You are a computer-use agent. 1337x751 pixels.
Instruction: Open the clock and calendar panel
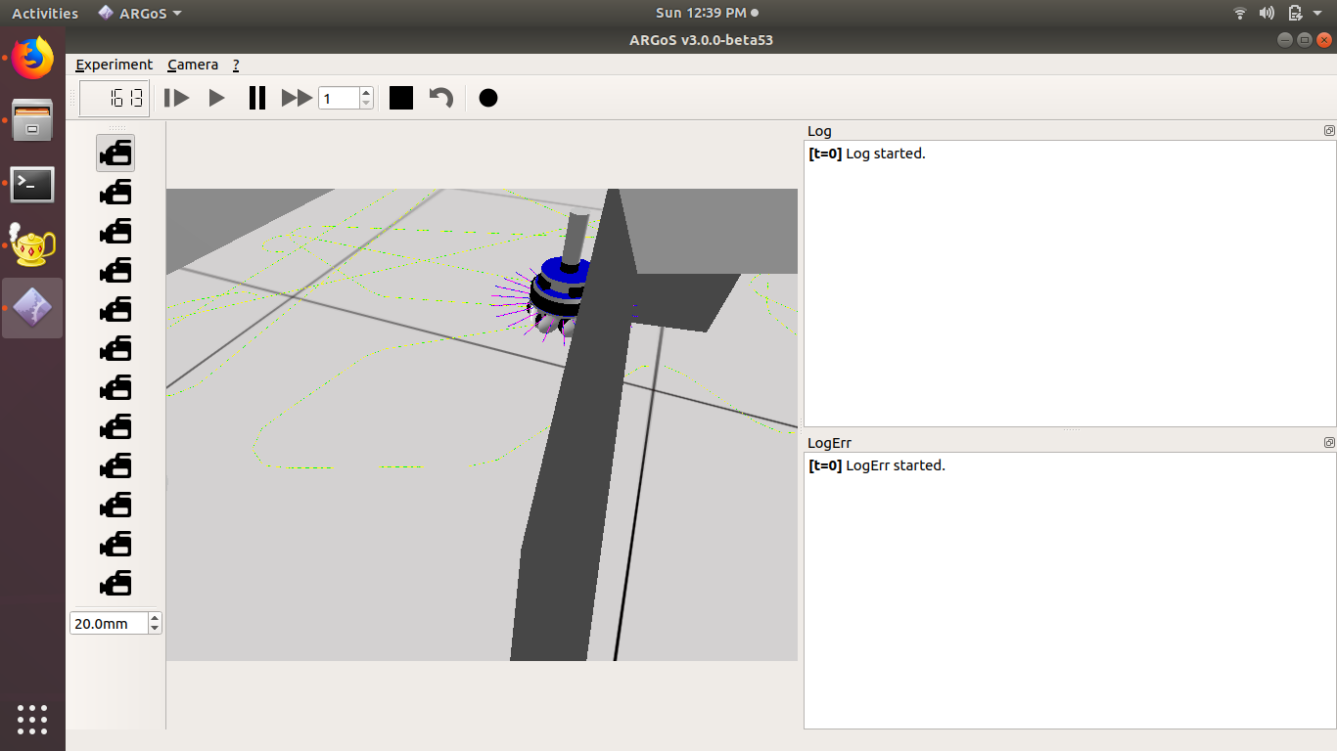pyautogui.click(x=707, y=13)
